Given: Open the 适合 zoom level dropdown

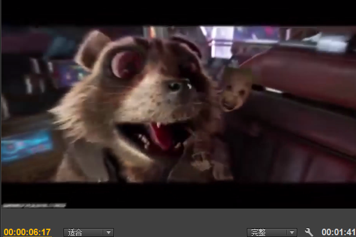Looking at the screenshot, I should tap(88, 232).
